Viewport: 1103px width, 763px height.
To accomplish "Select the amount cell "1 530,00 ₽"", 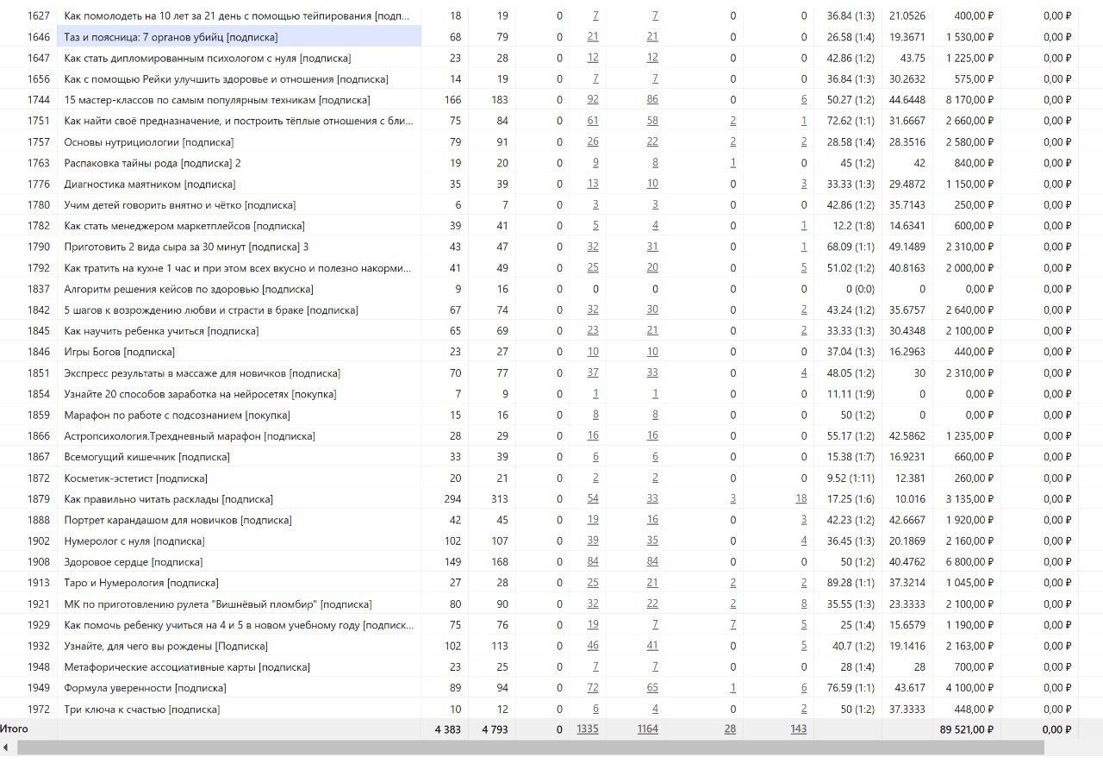I will (969, 37).
